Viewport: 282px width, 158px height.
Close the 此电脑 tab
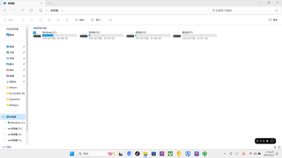tap(41, 3)
